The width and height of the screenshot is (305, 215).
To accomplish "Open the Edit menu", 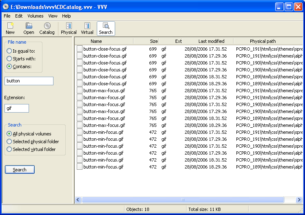I will click(x=19, y=16).
